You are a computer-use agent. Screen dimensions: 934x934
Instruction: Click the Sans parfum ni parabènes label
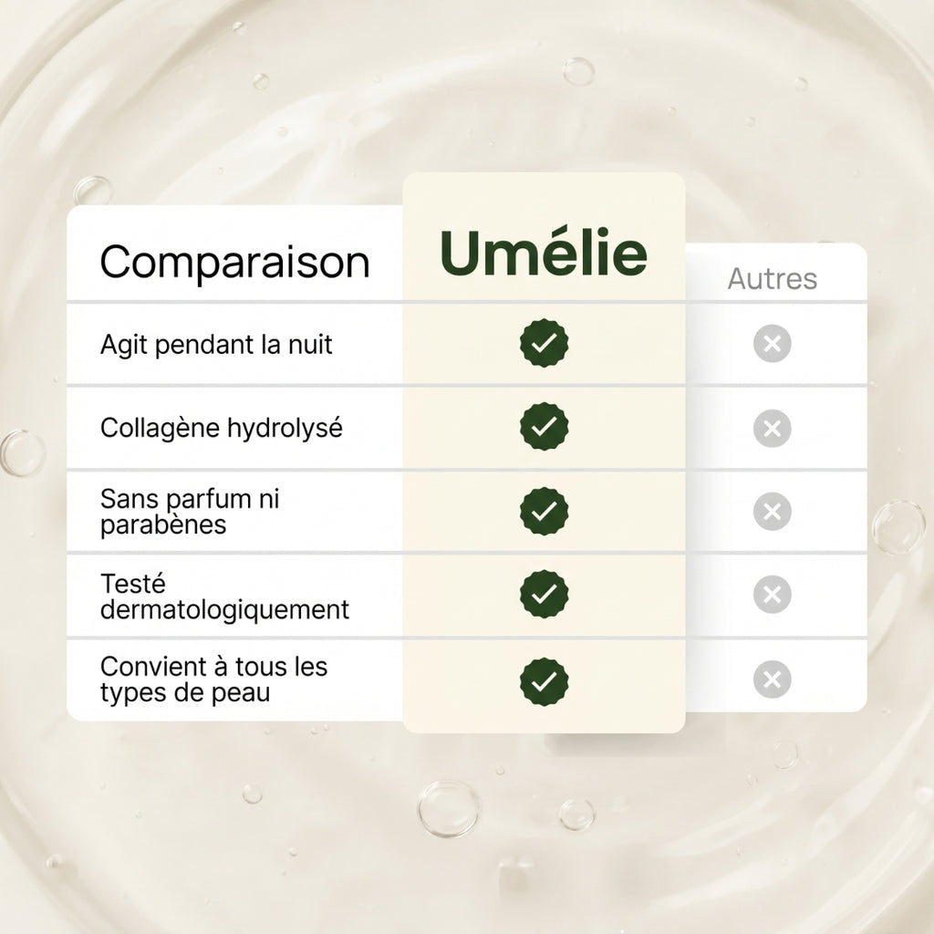click(x=190, y=513)
